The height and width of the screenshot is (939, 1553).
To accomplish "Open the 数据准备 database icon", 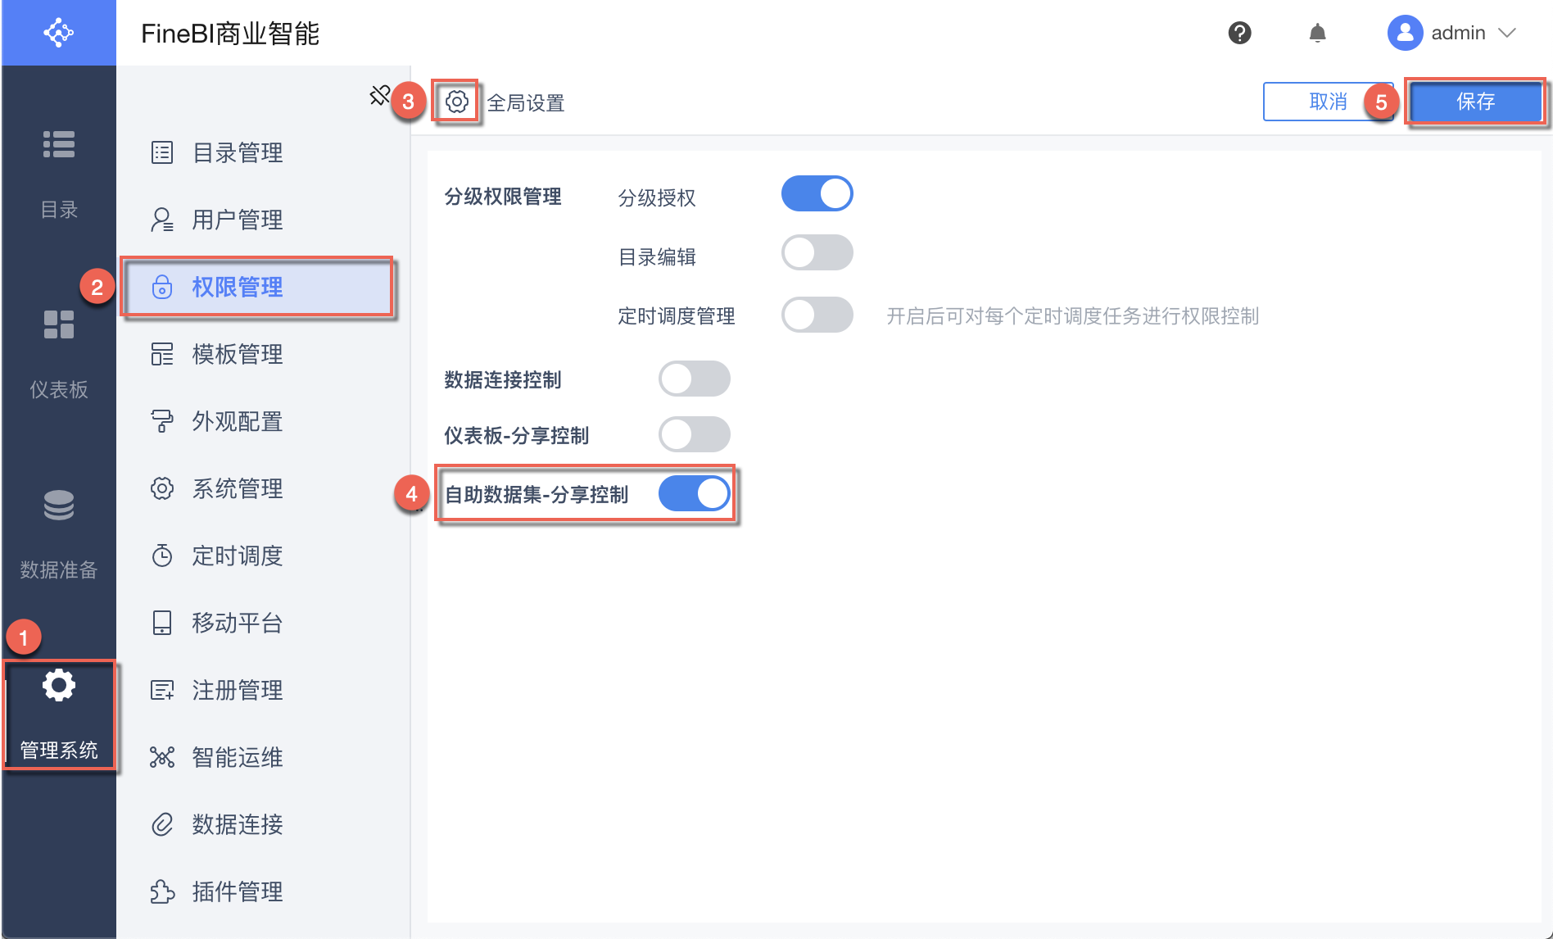I will tap(58, 506).
